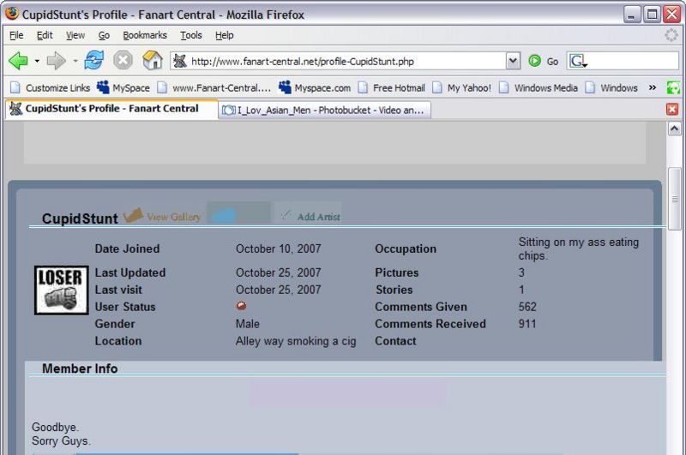Screen dimensions: 686x455
Task: Reload the current page
Action: point(93,61)
